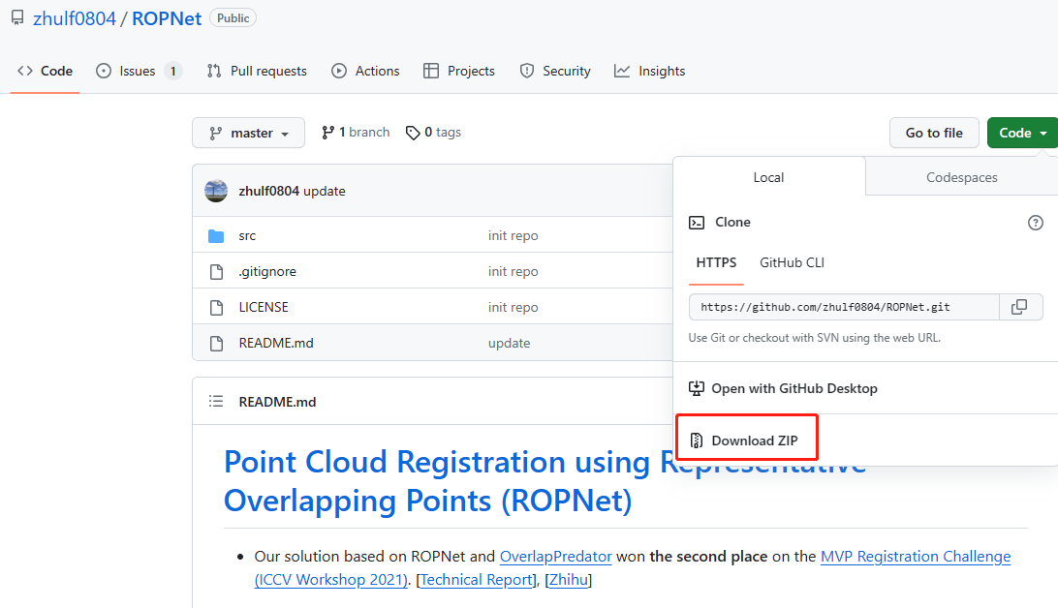Click the branch icon beside 1 branch

tap(327, 133)
